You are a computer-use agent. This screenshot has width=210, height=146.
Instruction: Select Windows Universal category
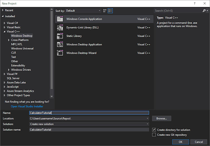point(22,49)
